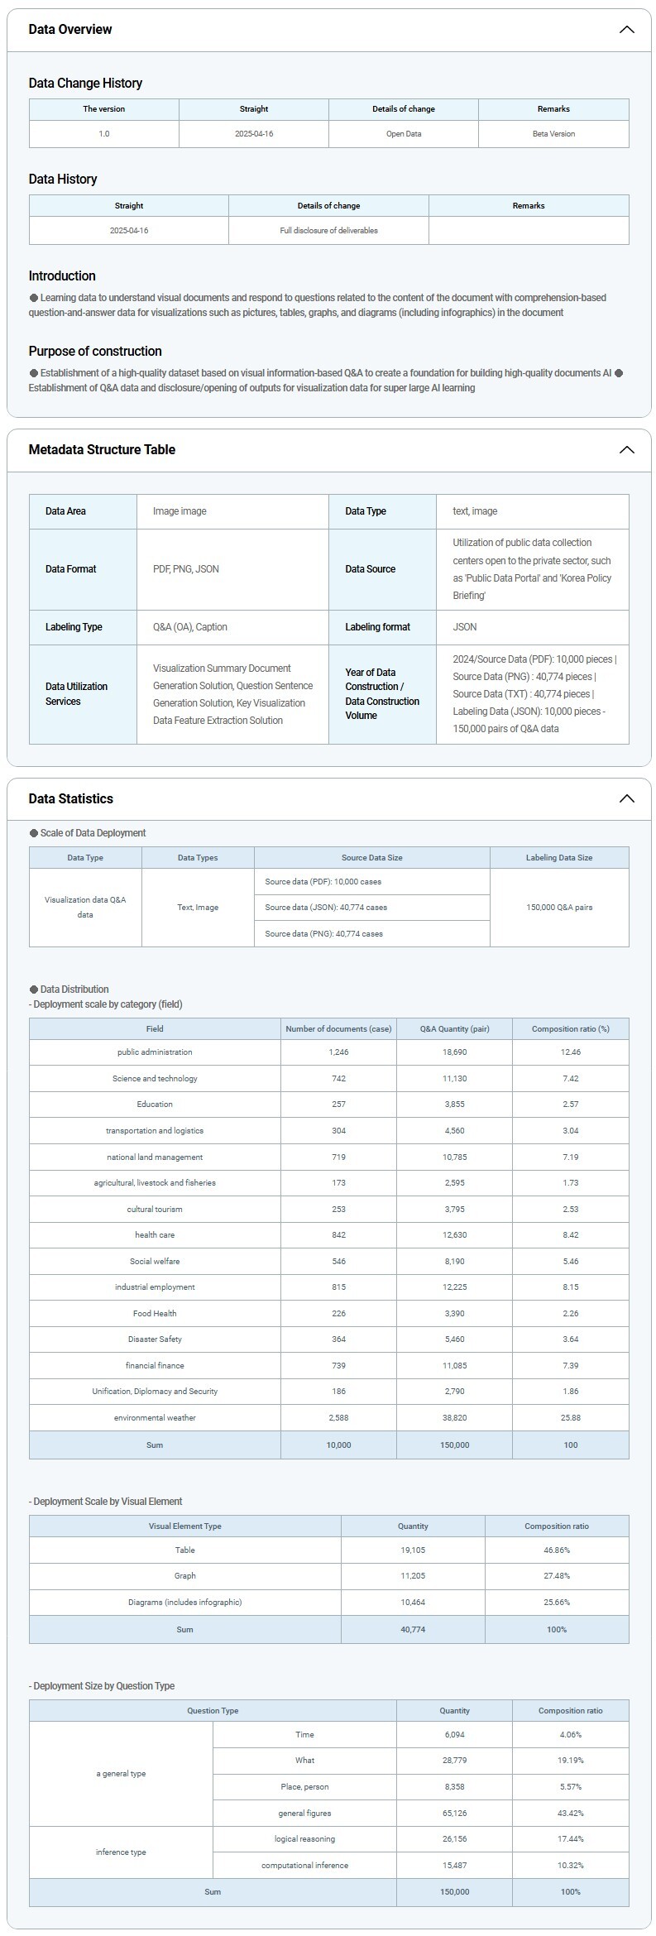Viewport: 656px width, 1936px height.
Task: Collapse the Data Overview section chevron
Action: click(x=626, y=30)
